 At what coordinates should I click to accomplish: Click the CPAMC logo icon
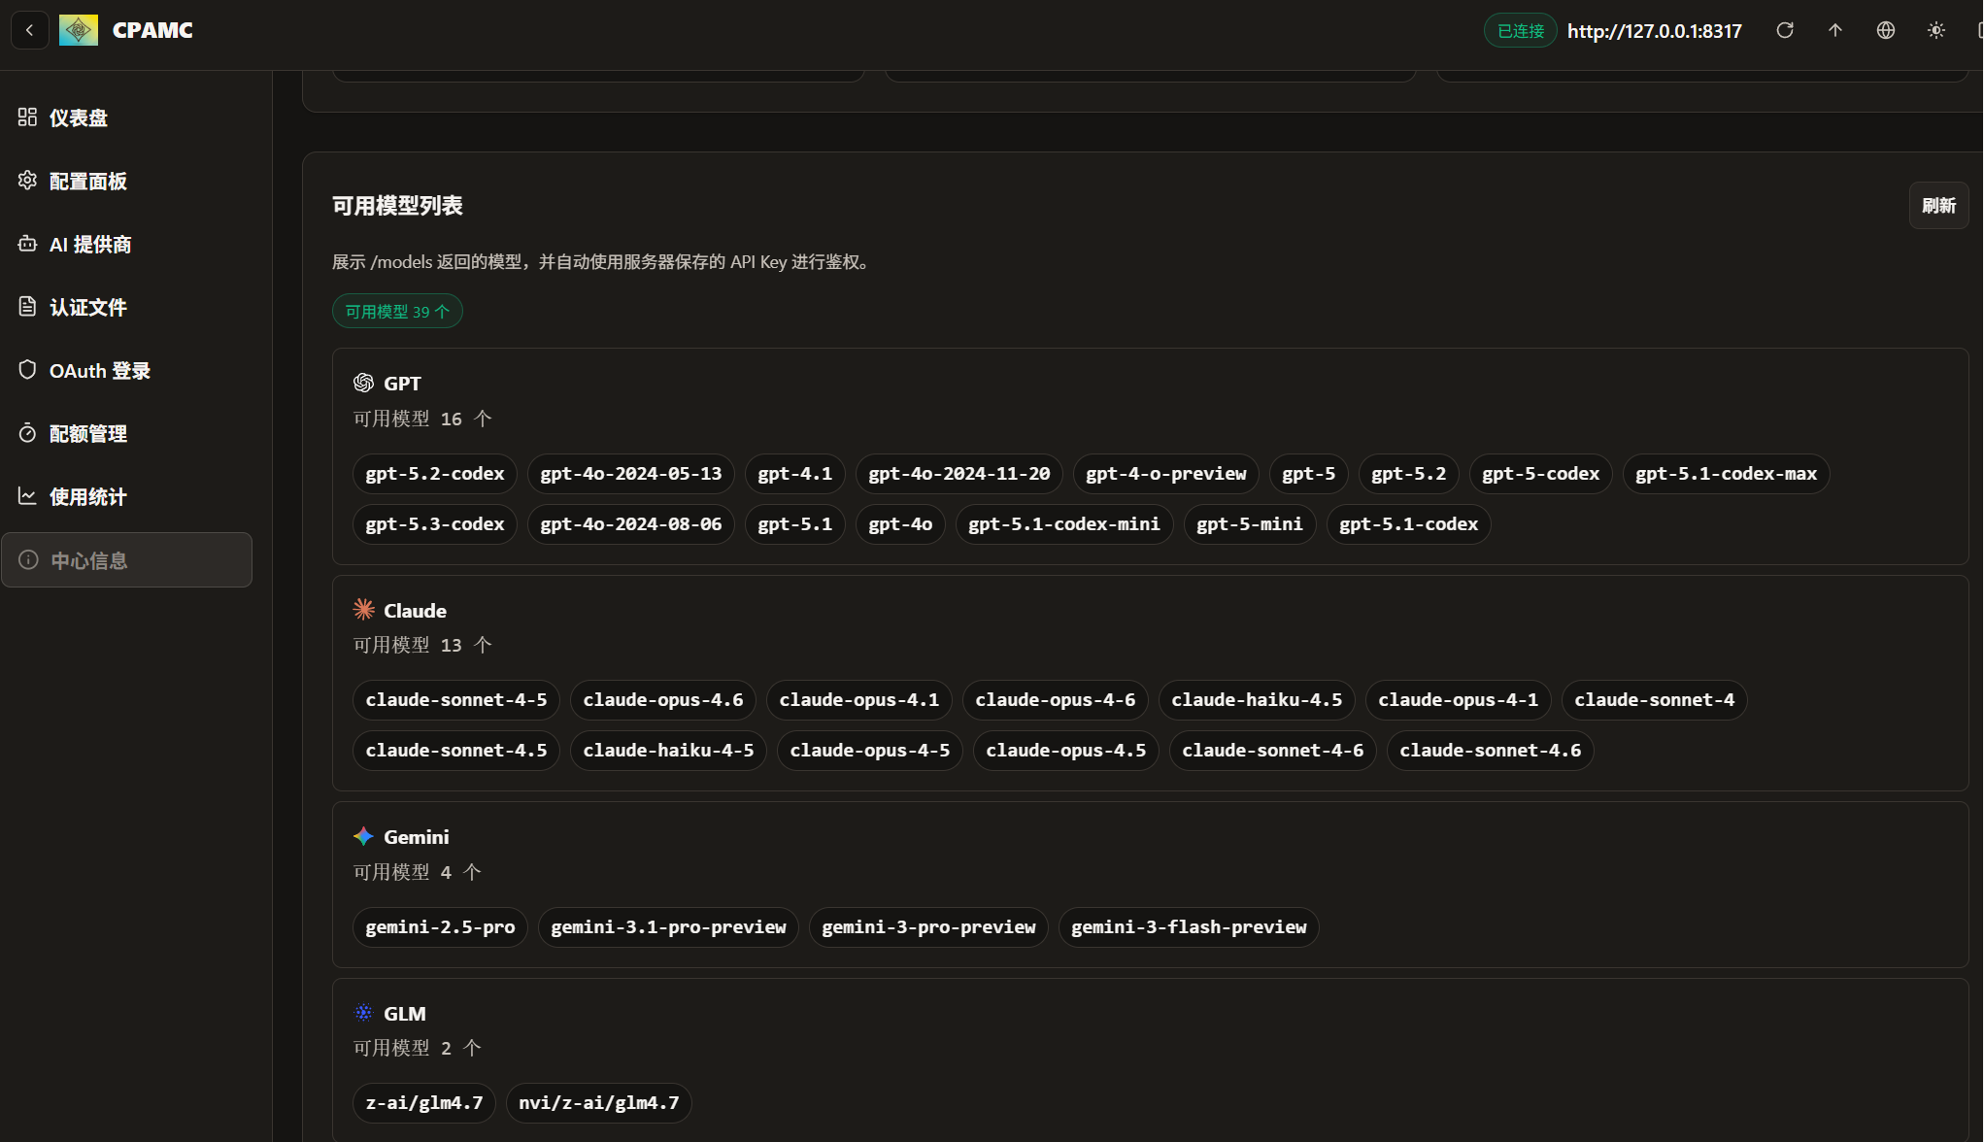[79, 30]
